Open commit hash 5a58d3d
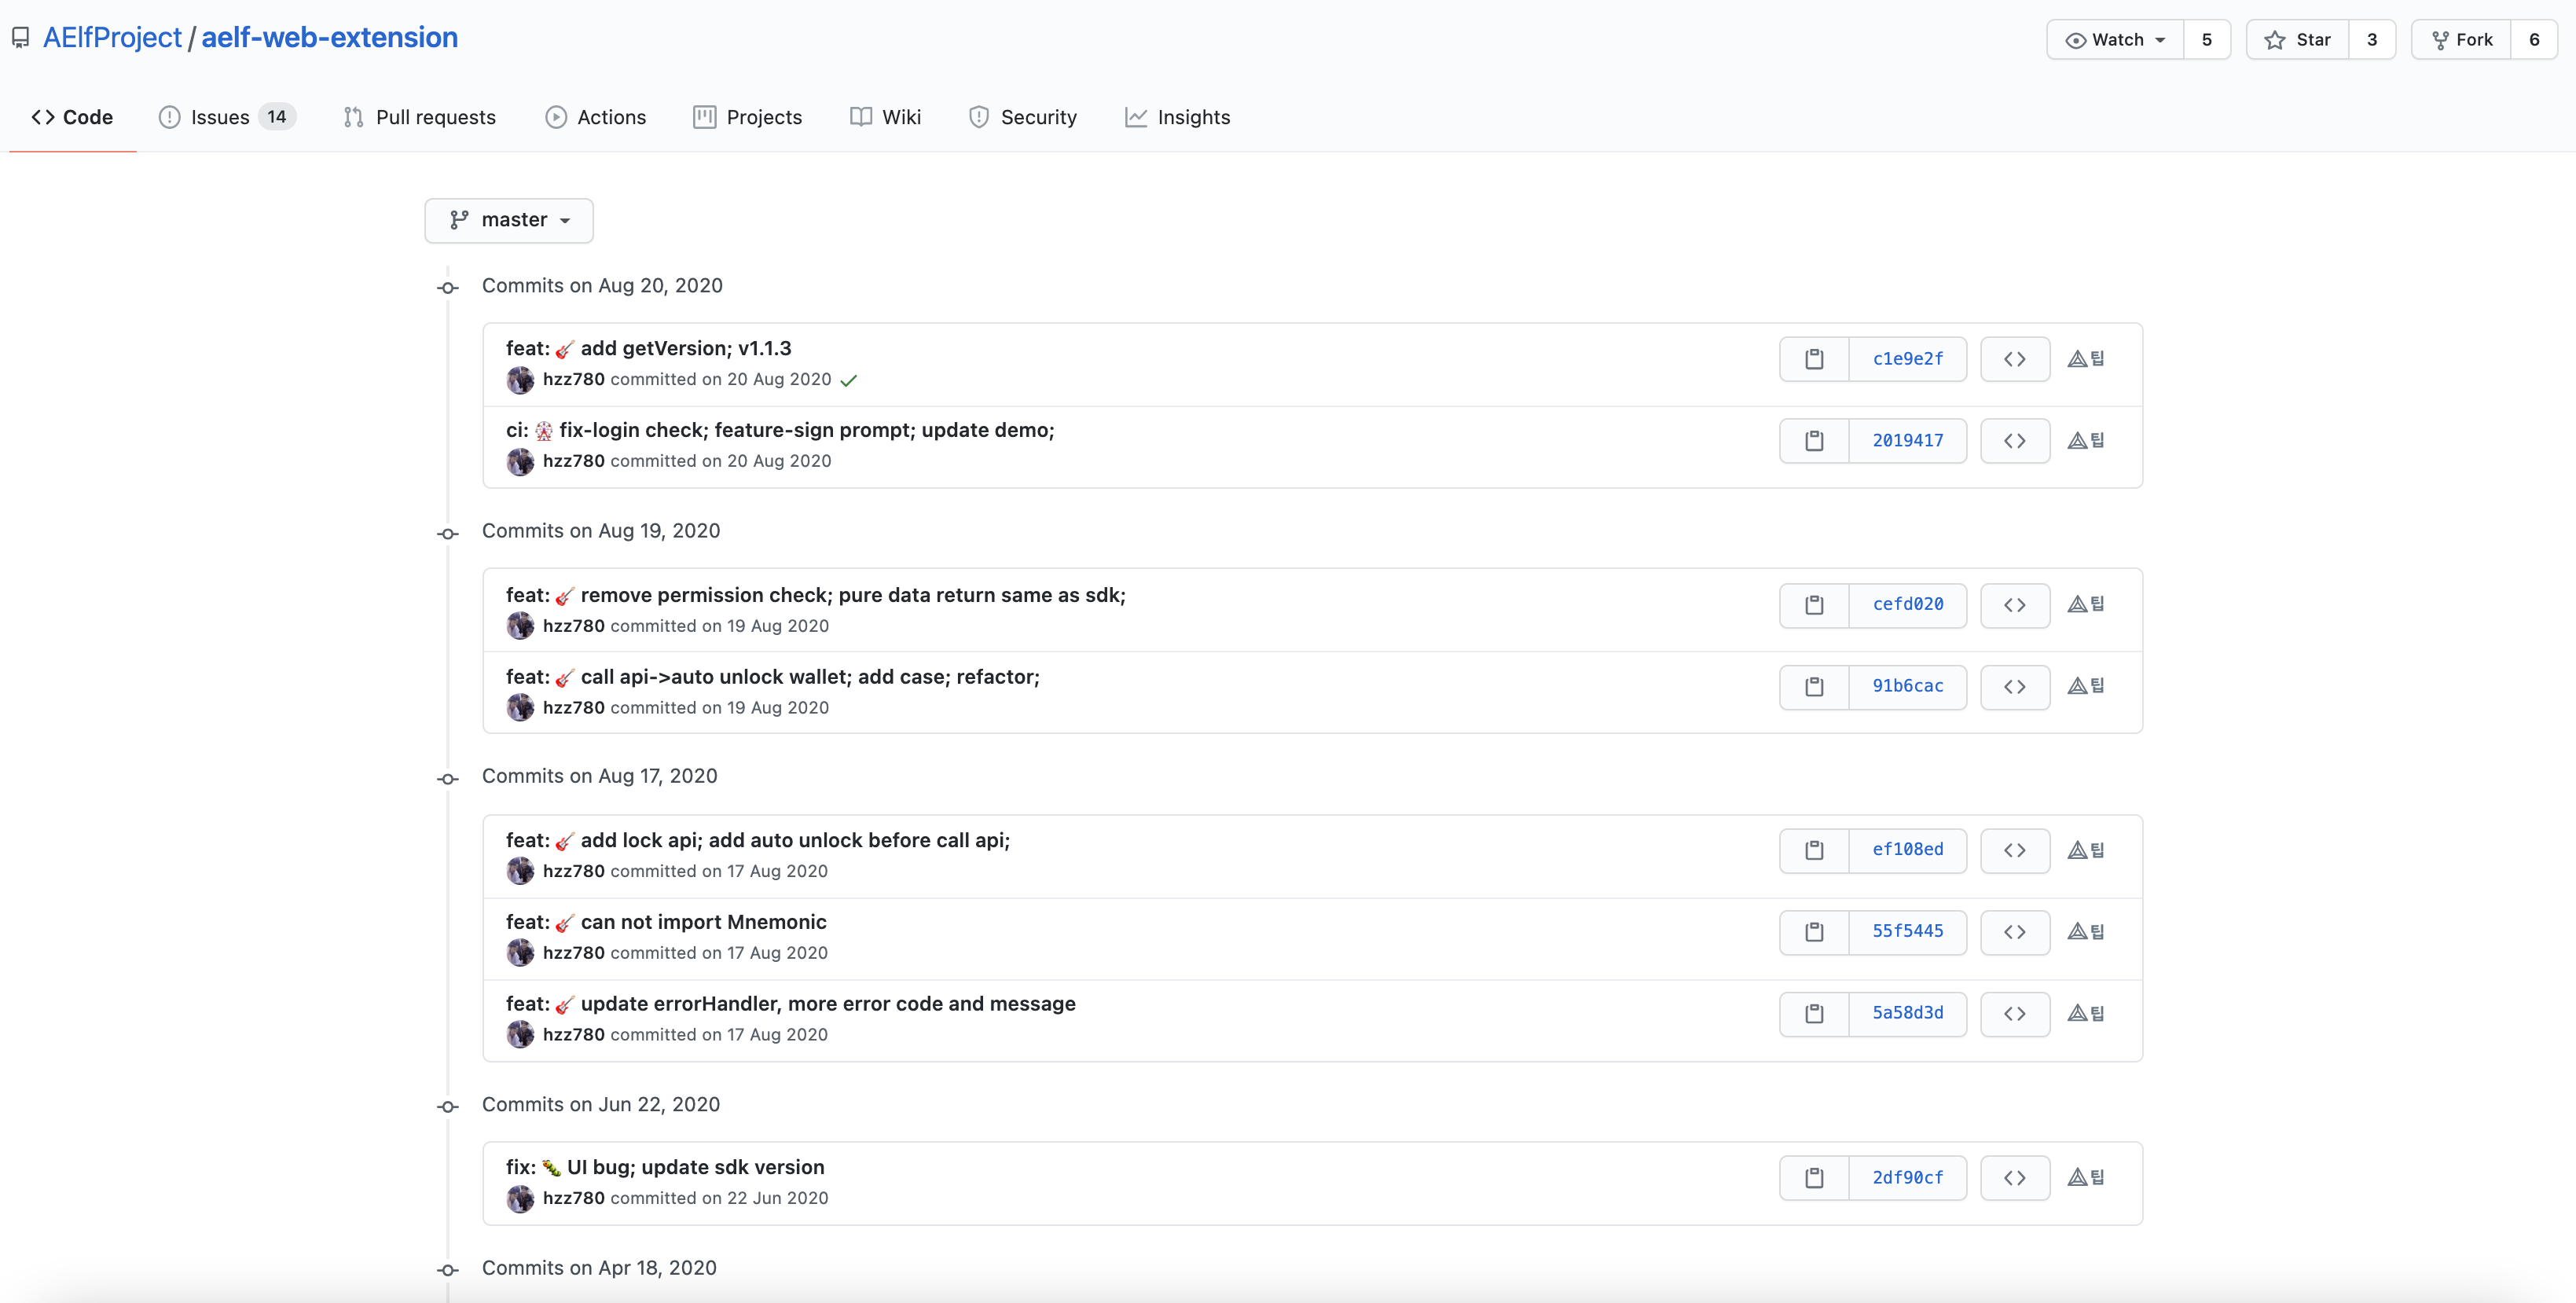This screenshot has width=2576, height=1303. (1908, 1014)
